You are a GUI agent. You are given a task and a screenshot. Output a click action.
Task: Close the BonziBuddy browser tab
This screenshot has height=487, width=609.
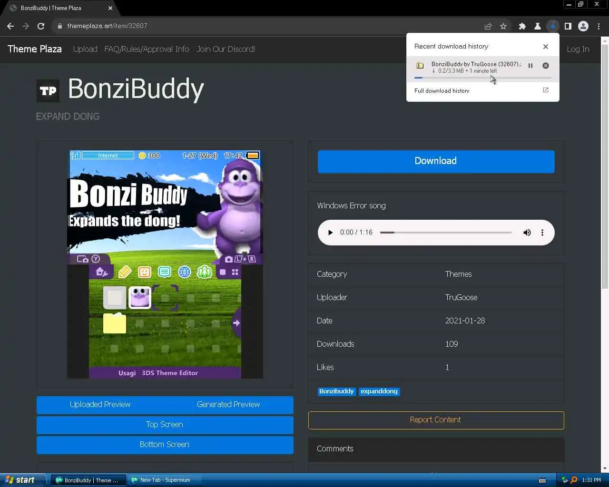click(x=110, y=8)
